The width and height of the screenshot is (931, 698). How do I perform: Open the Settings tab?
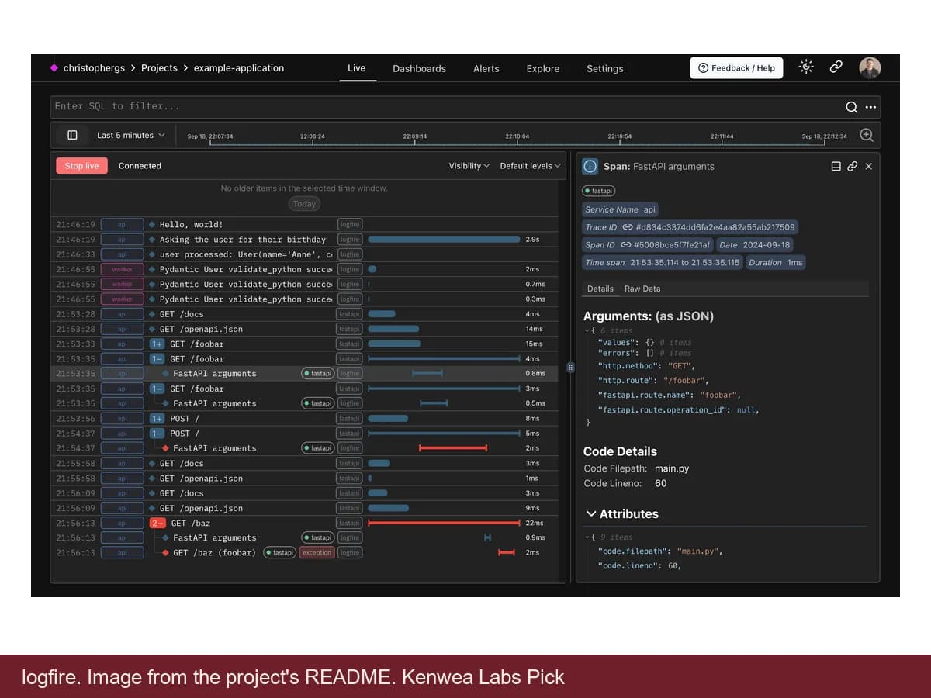[605, 68]
